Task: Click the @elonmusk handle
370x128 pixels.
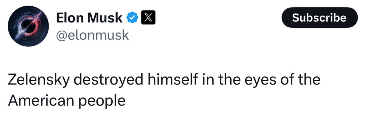Action: click(x=92, y=35)
